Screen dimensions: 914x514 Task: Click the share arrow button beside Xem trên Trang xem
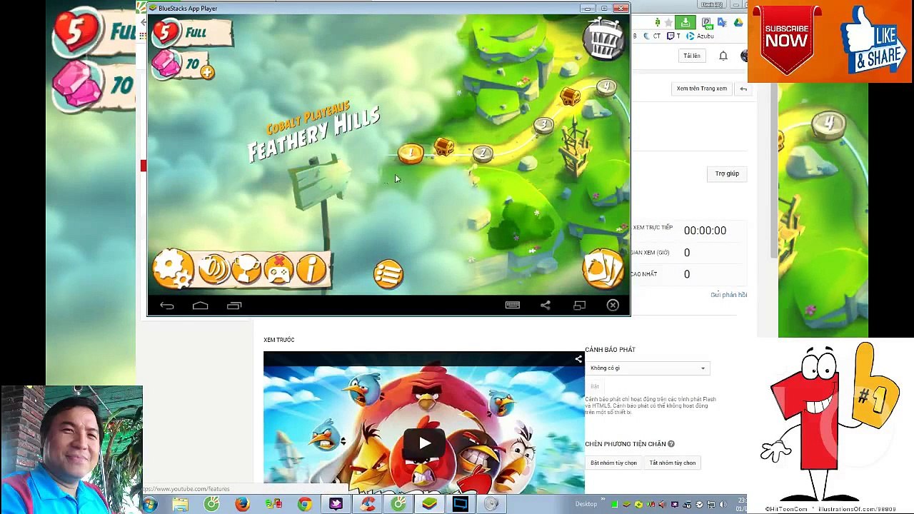pyautogui.click(x=743, y=89)
